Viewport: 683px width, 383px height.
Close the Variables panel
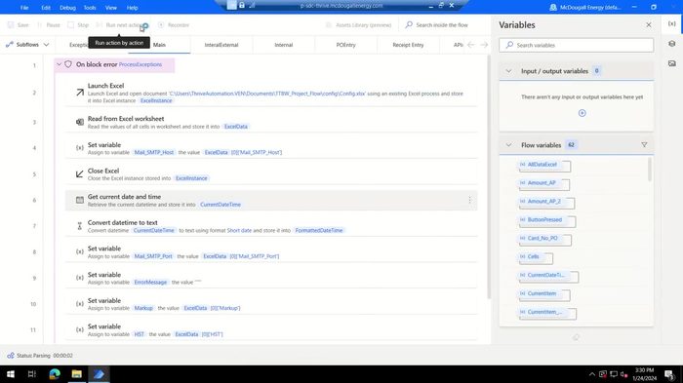[x=649, y=24]
